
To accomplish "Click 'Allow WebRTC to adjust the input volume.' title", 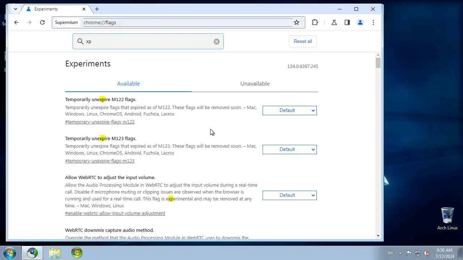I will click(x=110, y=178).
